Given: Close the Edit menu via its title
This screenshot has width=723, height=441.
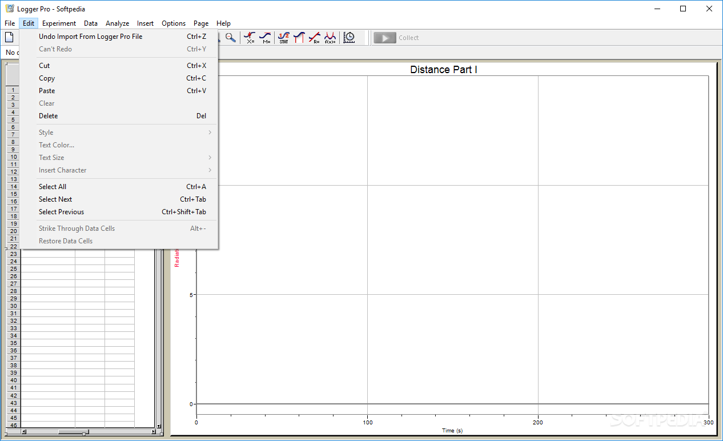Looking at the screenshot, I should click(29, 23).
